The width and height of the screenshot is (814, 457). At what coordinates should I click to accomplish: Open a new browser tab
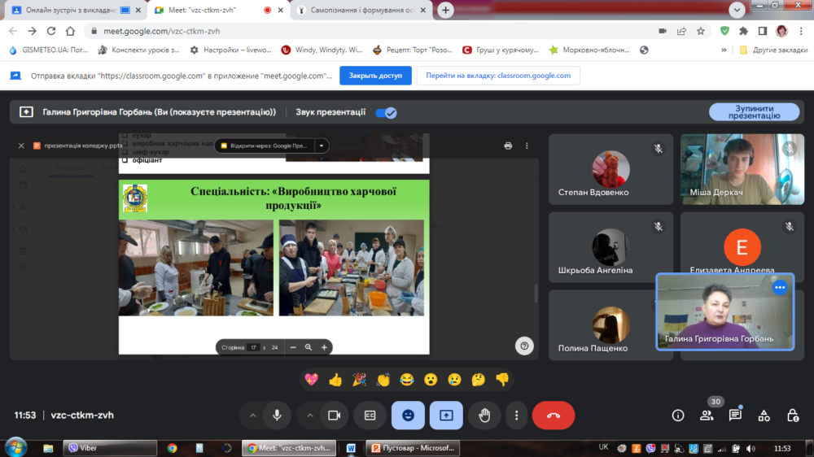pos(445,11)
